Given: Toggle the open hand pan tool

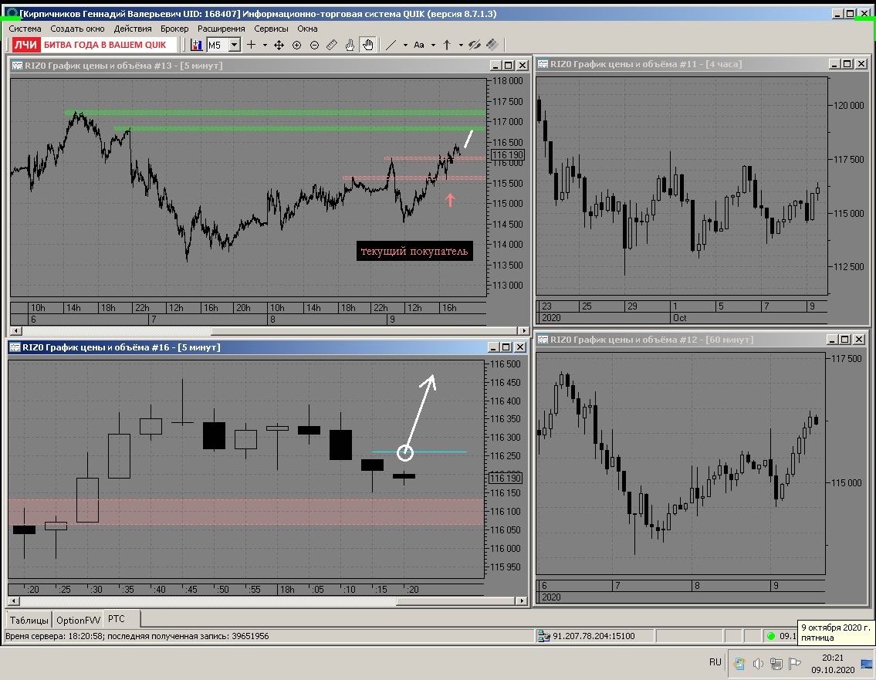Looking at the screenshot, I should [367, 45].
